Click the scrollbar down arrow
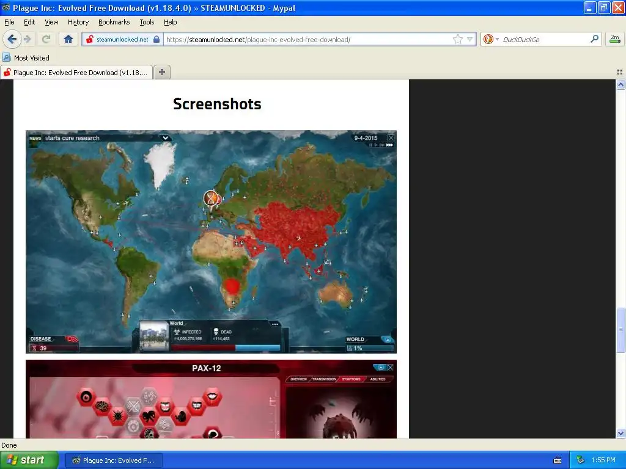Image resolution: width=626 pixels, height=469 pixels. pos(620,433)
